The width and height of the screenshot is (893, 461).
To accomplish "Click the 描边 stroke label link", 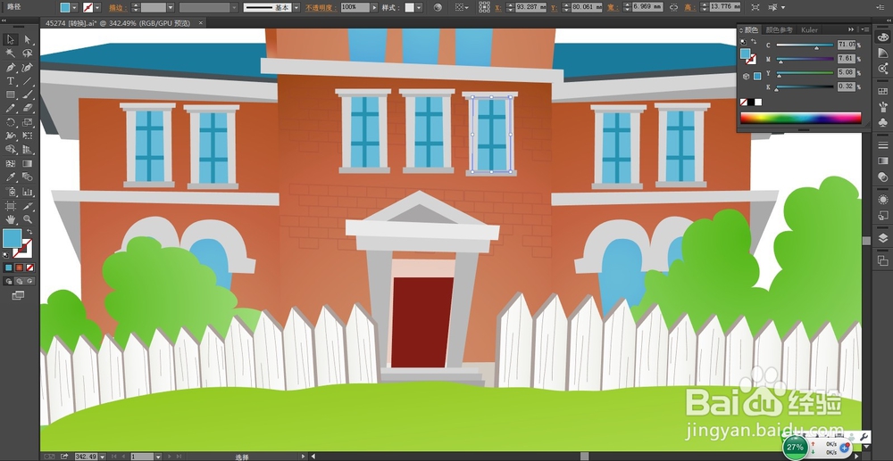I will coord(117,7).
